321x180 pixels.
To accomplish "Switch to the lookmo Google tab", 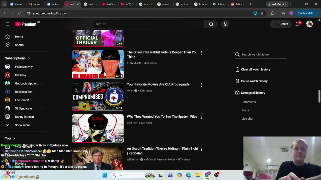I will (183, 4).
